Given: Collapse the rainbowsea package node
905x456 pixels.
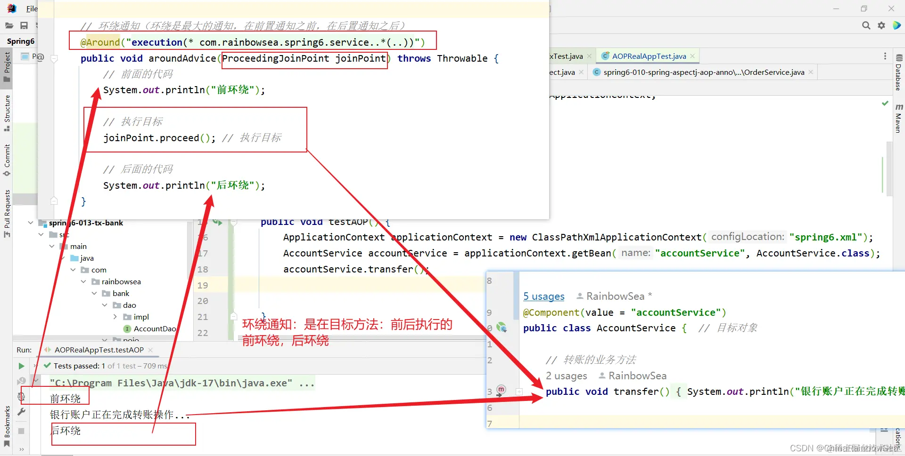Looking at the screenshot, I should [x=83, y=281].
